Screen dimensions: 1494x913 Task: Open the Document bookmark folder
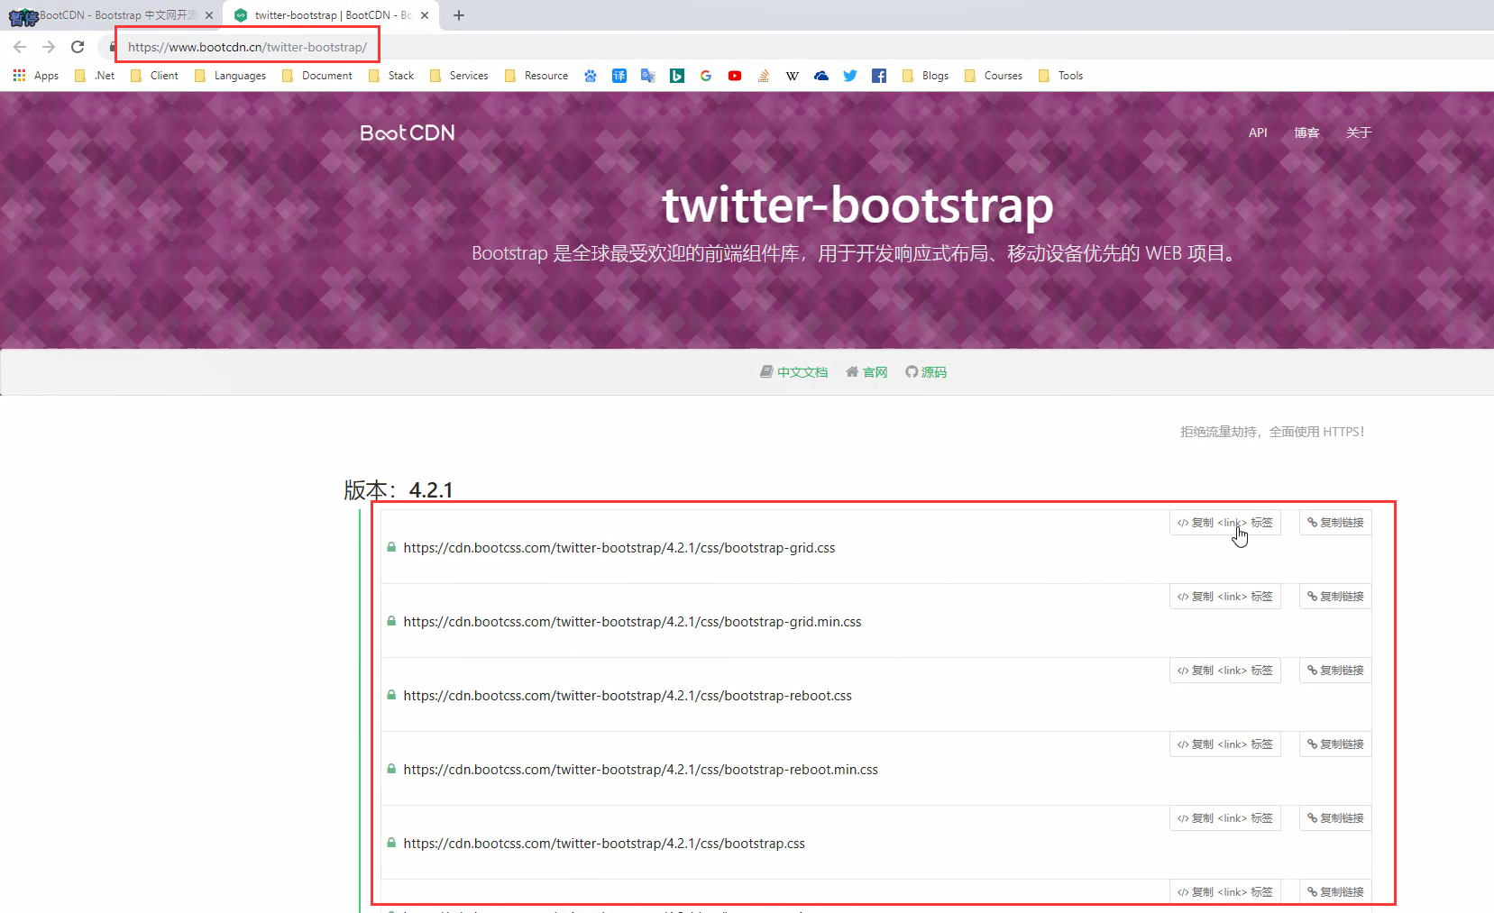click(317, 76)
